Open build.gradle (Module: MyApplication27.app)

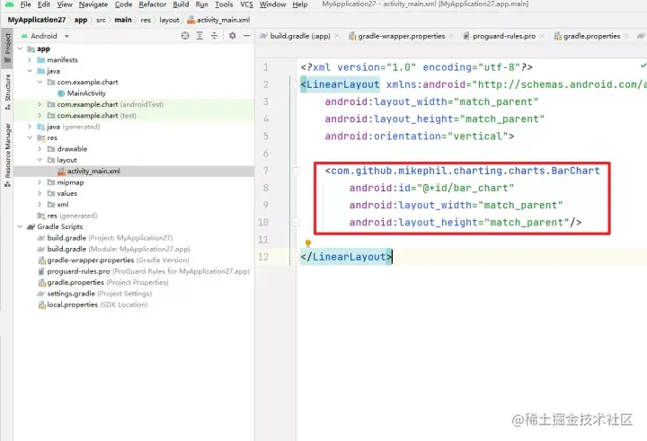coord(113,249)
